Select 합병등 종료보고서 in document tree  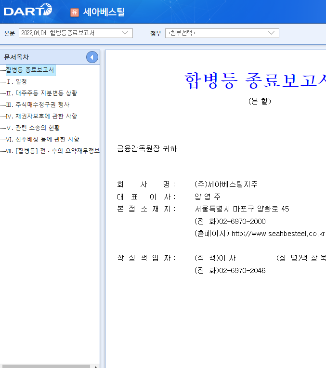tap(30, 70)
